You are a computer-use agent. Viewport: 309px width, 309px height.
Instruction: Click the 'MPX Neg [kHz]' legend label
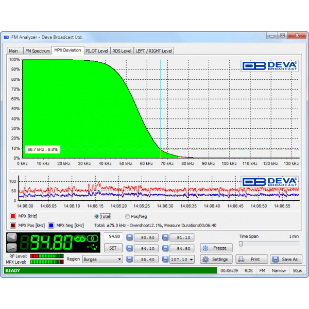[x=70, y=226]
